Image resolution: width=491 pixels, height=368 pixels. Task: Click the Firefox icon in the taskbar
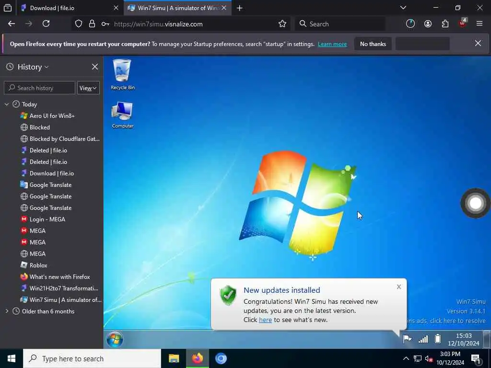pos(197,358)
